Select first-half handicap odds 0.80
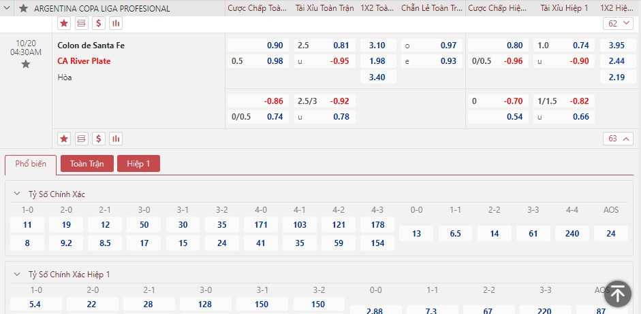Screen dimensions: 641x314 pos(498,46)
